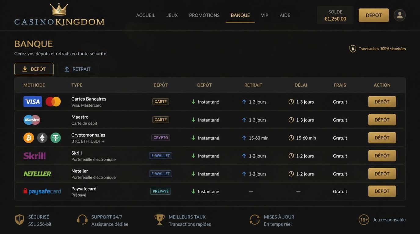This screenshot has height=234, width=420.
Task: Click the Tether USDT icon
Action: 56,138
